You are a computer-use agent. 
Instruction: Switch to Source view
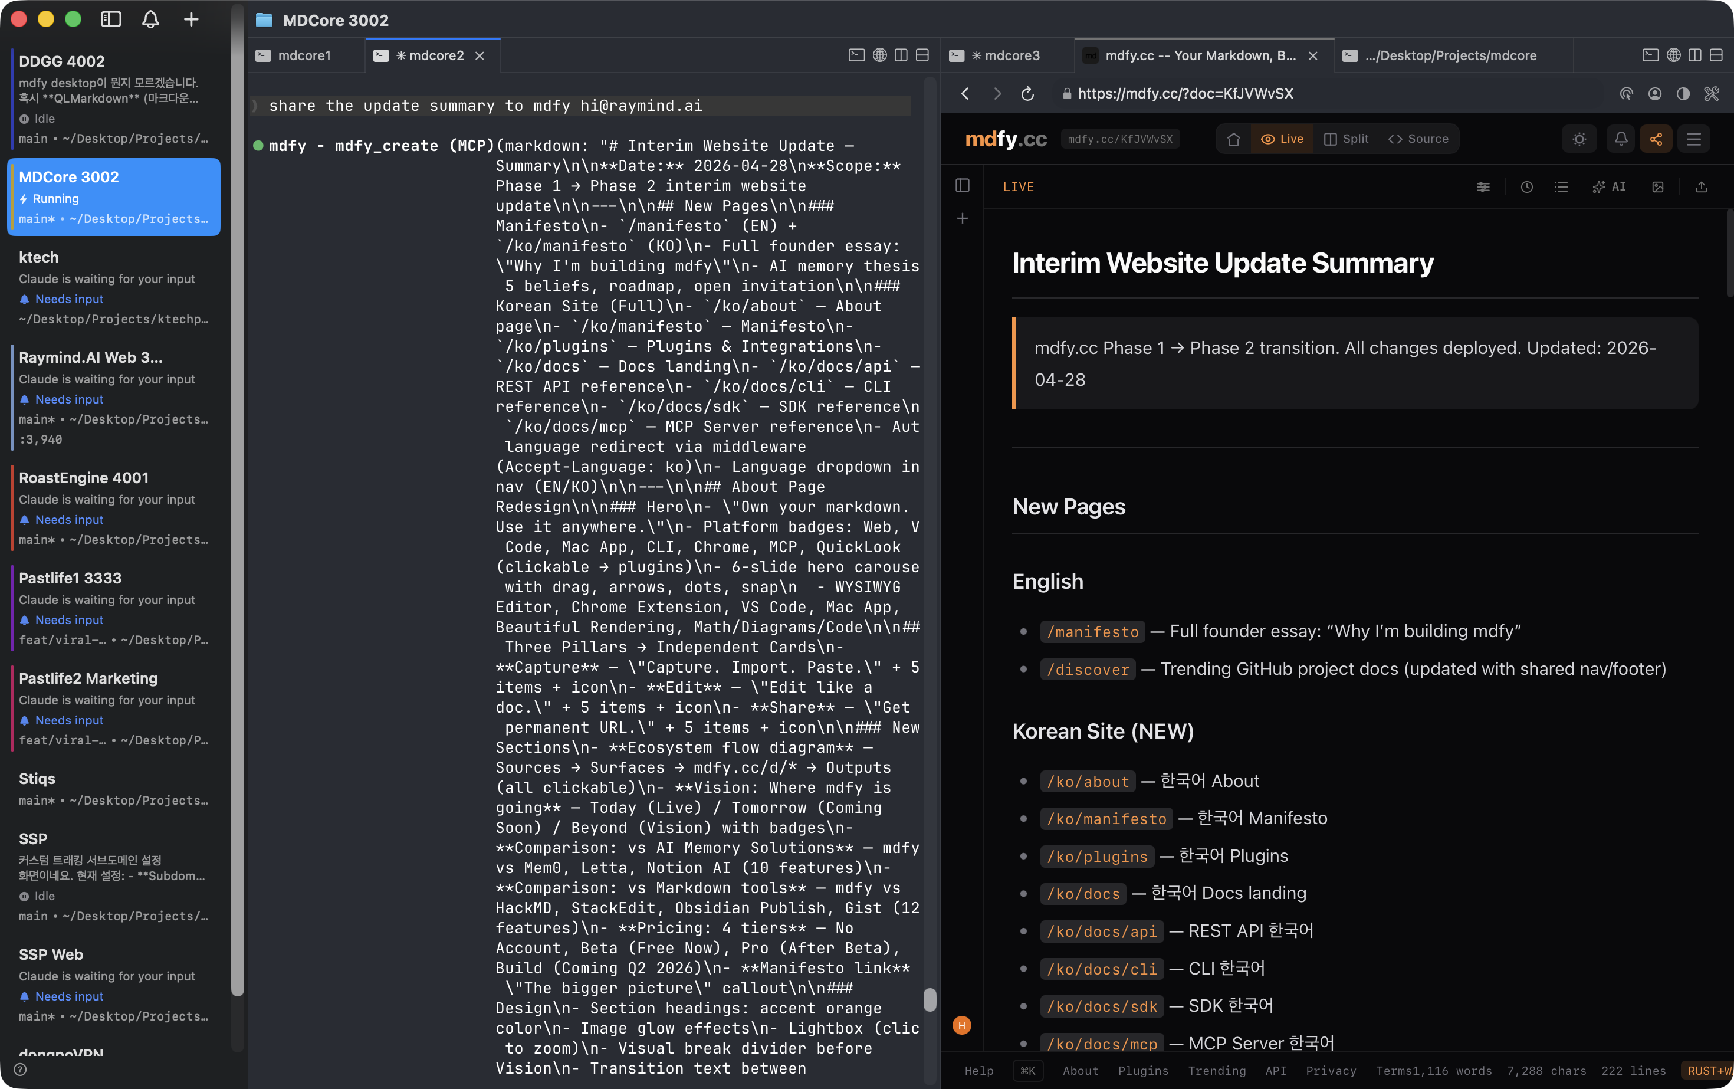click(1418, 139)
